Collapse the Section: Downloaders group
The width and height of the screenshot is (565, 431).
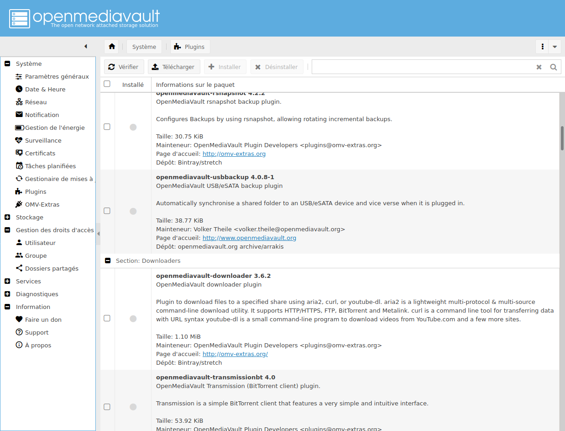pos(108,261)
